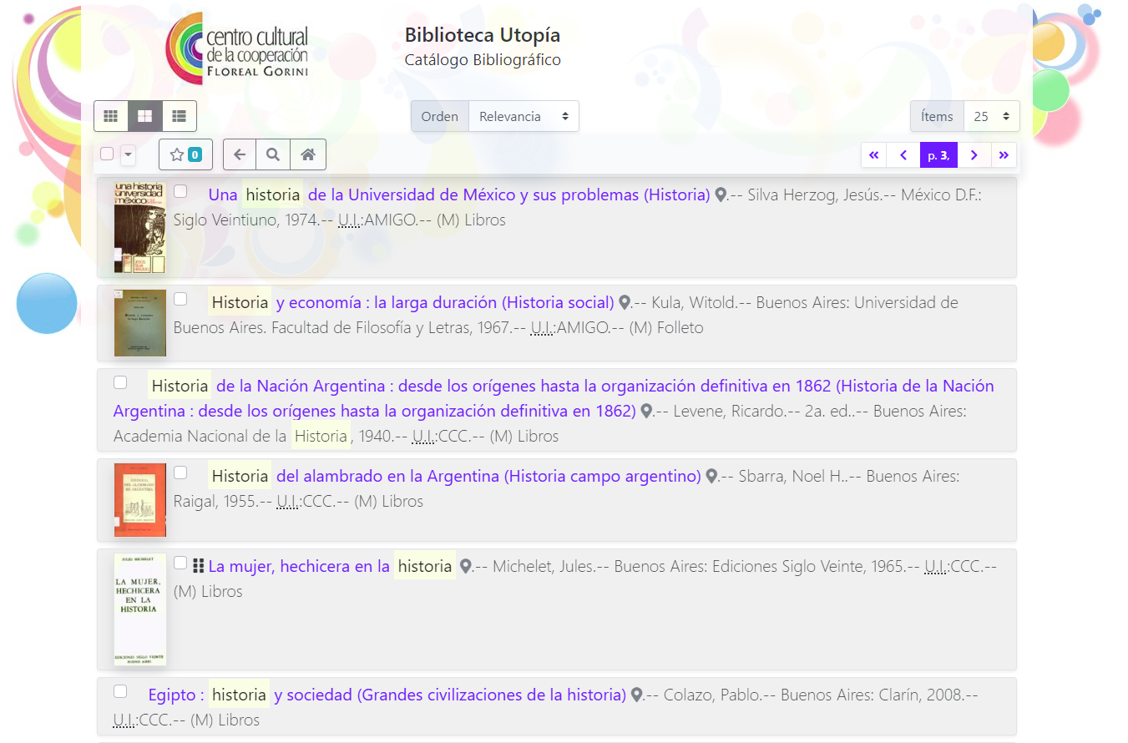This screenshot has width=1128, height=743.
Task: Go to next results page
Action: [x=974, y=155]
